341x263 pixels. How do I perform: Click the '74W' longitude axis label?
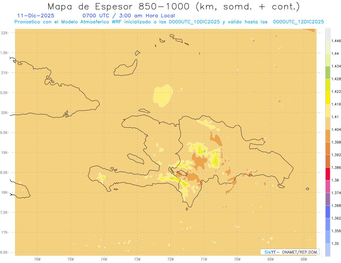click(104, 259)
